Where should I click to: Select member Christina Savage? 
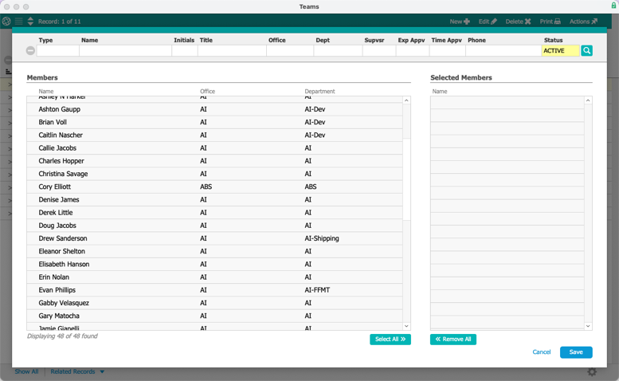click(215, 174)
